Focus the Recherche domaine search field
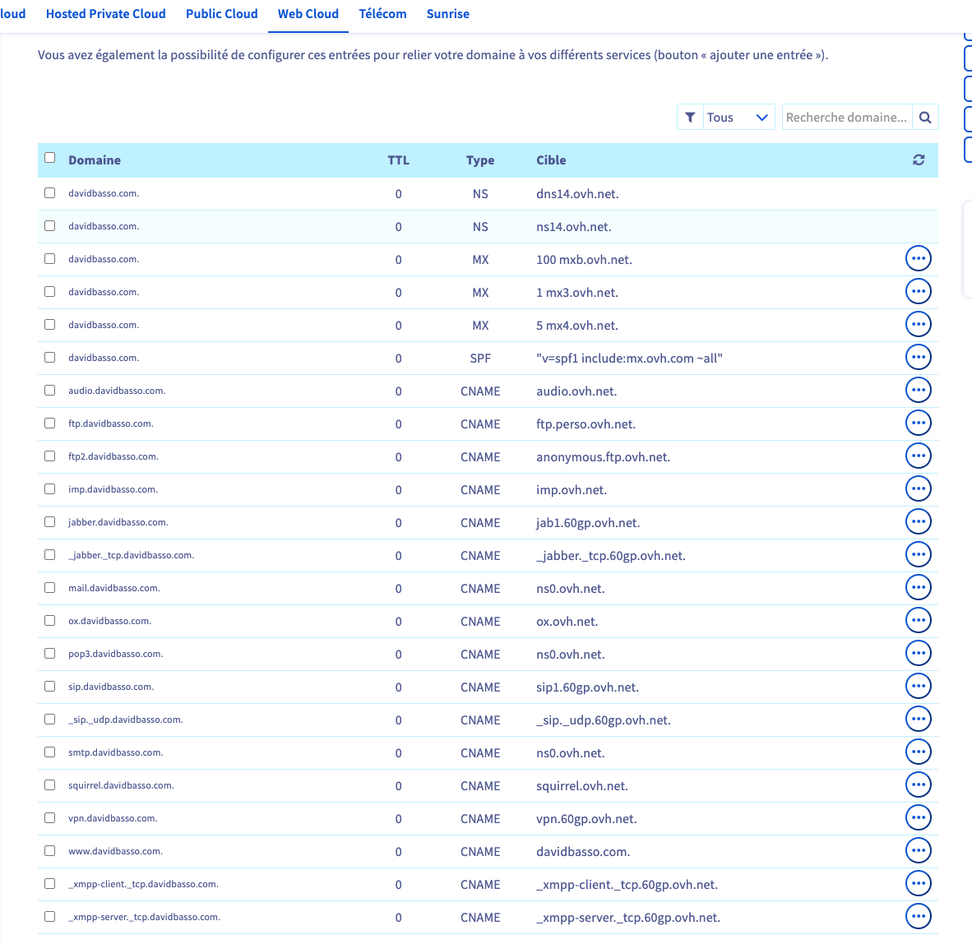This screenshot has height=944, width=972. coord(845,118)
